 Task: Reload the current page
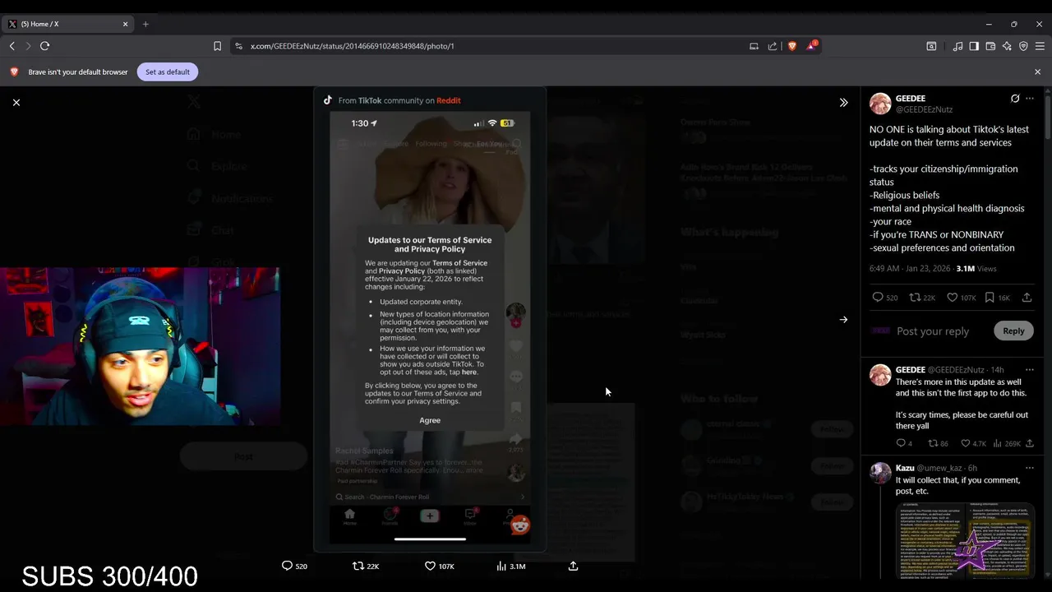tap(44, 46)
